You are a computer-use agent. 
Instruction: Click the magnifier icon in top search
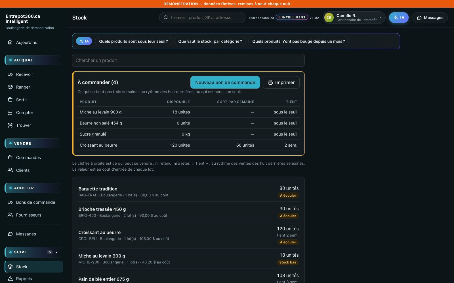[x=166, y=18]
